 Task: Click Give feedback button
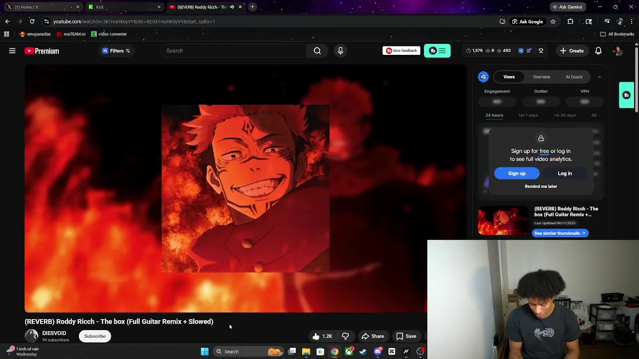coord(401,51)
